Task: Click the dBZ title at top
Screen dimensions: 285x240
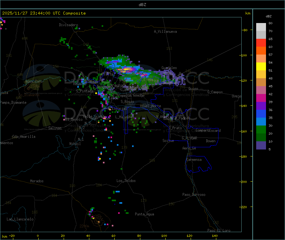Action: point(142,5)
